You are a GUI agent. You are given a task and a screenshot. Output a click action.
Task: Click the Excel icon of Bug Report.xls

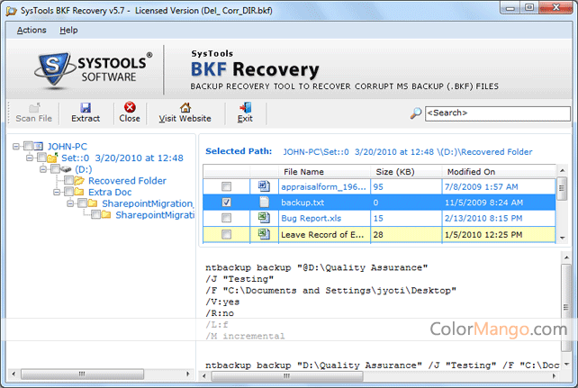265,219
